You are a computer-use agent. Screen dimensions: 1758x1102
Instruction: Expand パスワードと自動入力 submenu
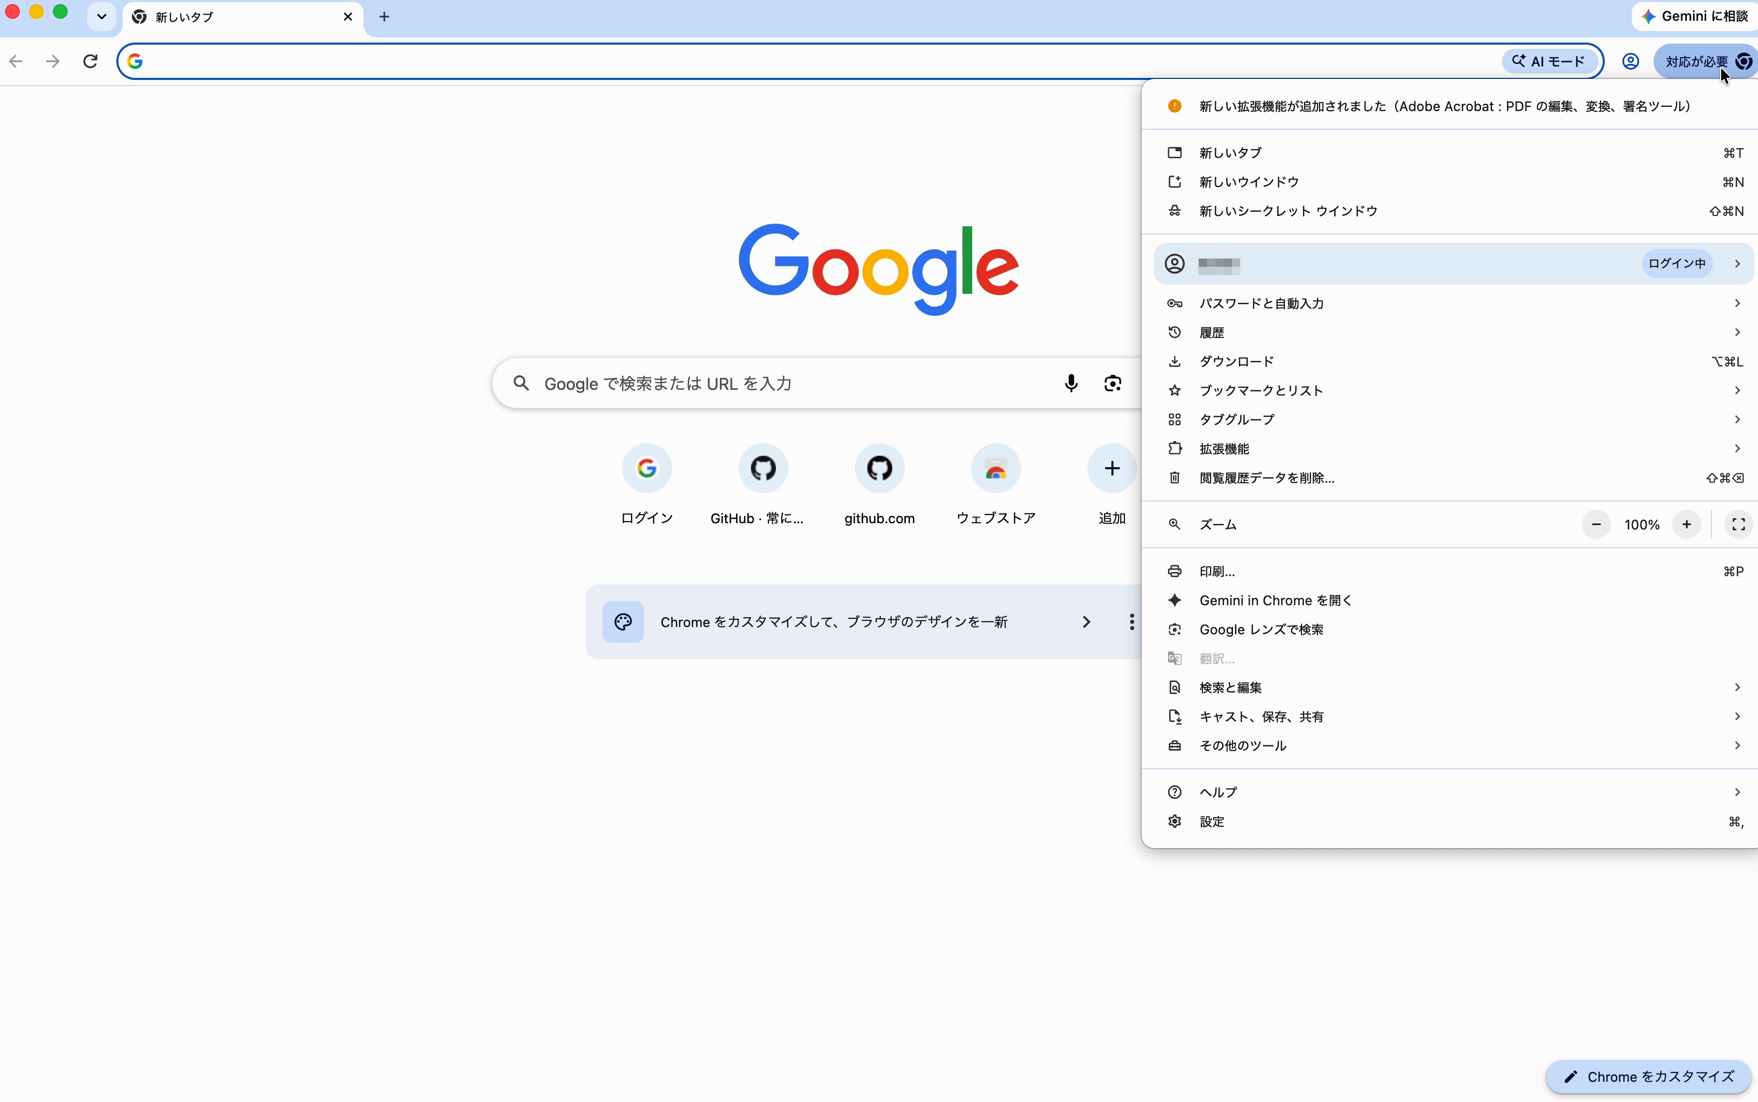click(1450, 303)
